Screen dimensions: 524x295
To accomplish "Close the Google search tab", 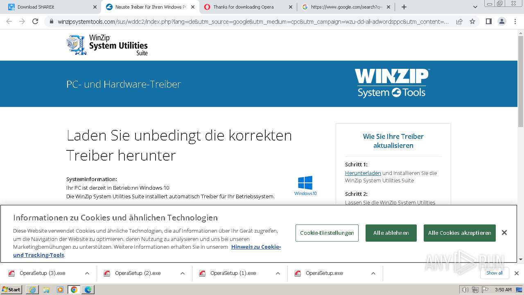I will (388, 7).
